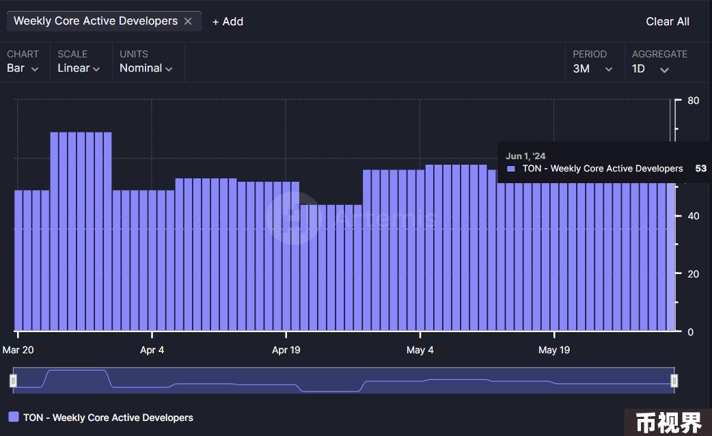This screenshot has height=436, width=712.
Task: Click the 40 y-axis value
Action: coord(694,216)
